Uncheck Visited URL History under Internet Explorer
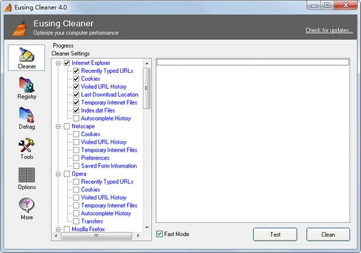This screenshot has height=253, width=361. pos(76,87)
